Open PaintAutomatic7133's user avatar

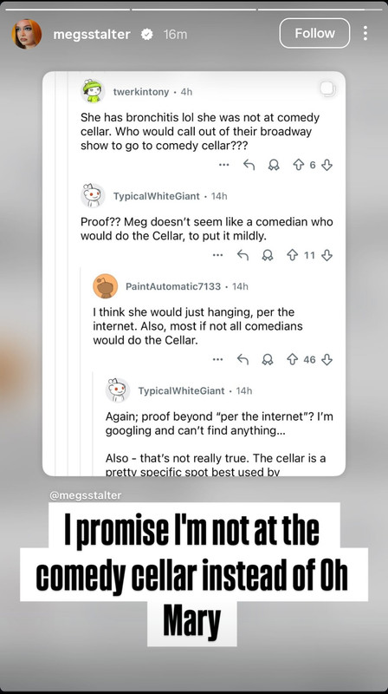[105, 286]
